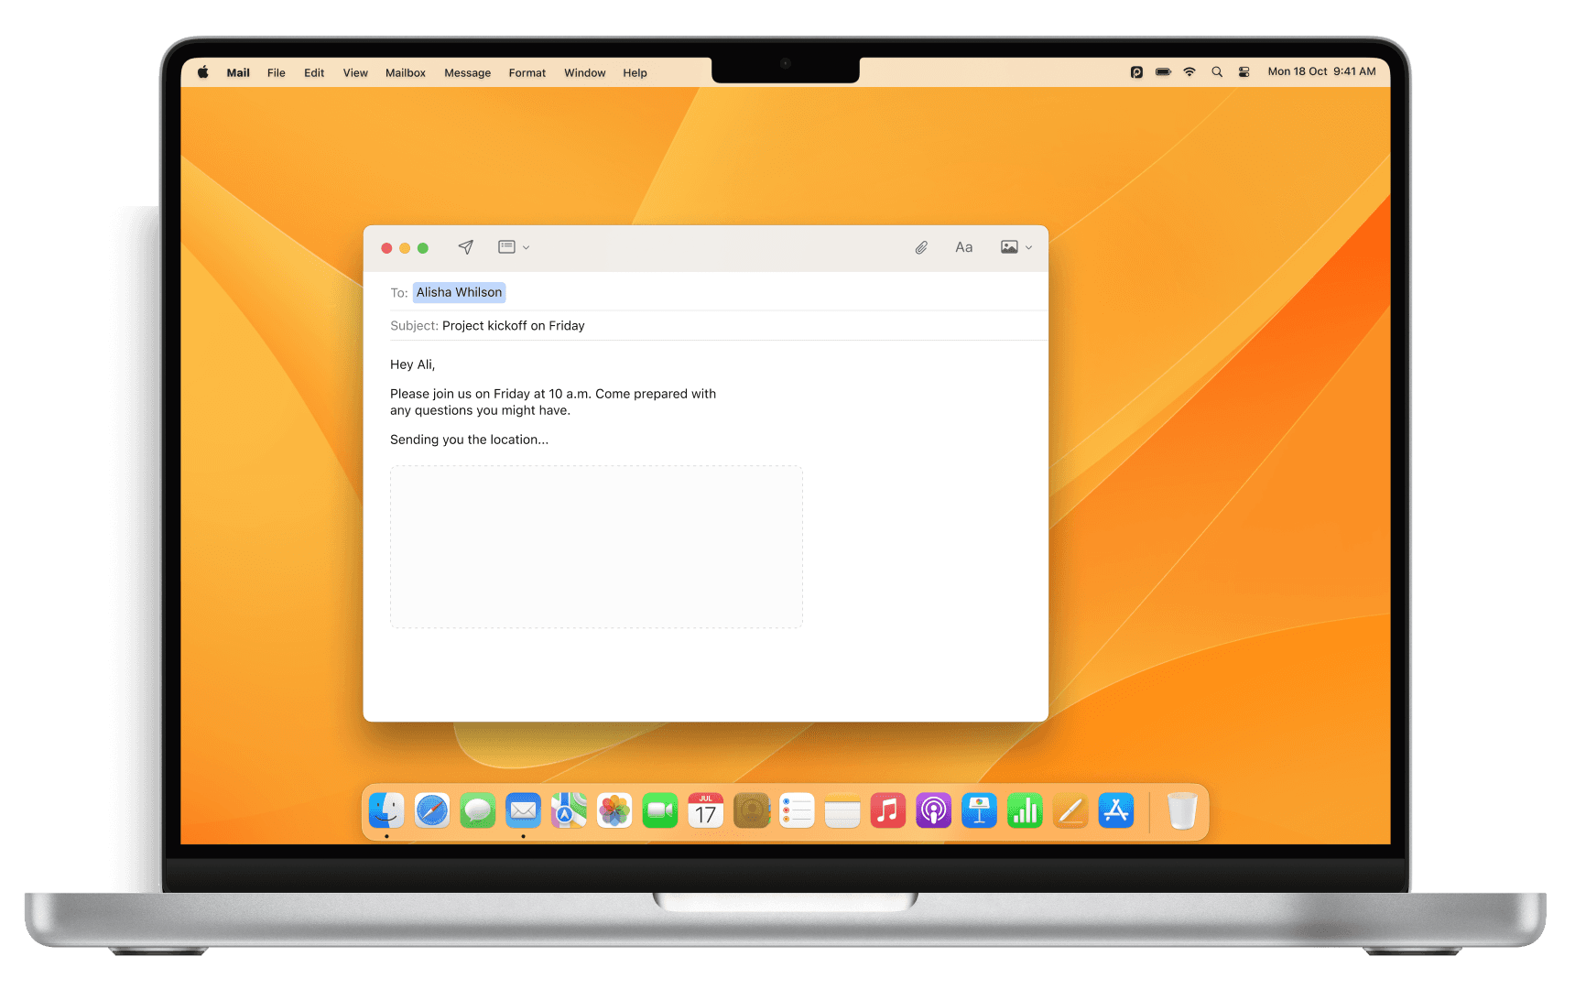The image size is (1575, 989).
Task: Open Photos from the Dock
Action: (x=614, y=810)
